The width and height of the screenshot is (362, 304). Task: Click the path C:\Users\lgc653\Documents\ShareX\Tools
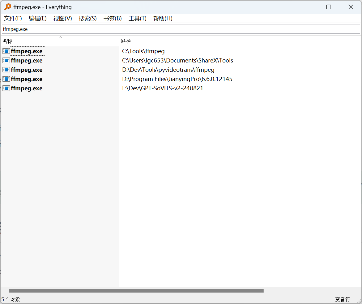[x=177, y=60]
